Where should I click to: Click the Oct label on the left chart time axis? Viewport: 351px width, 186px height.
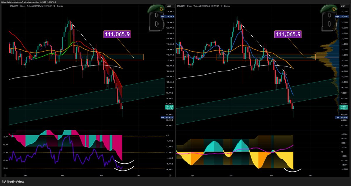click(62, 176)
